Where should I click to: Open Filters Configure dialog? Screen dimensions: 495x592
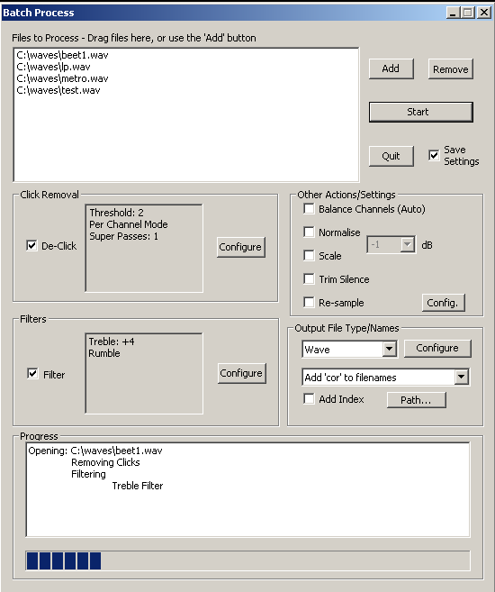242,373
